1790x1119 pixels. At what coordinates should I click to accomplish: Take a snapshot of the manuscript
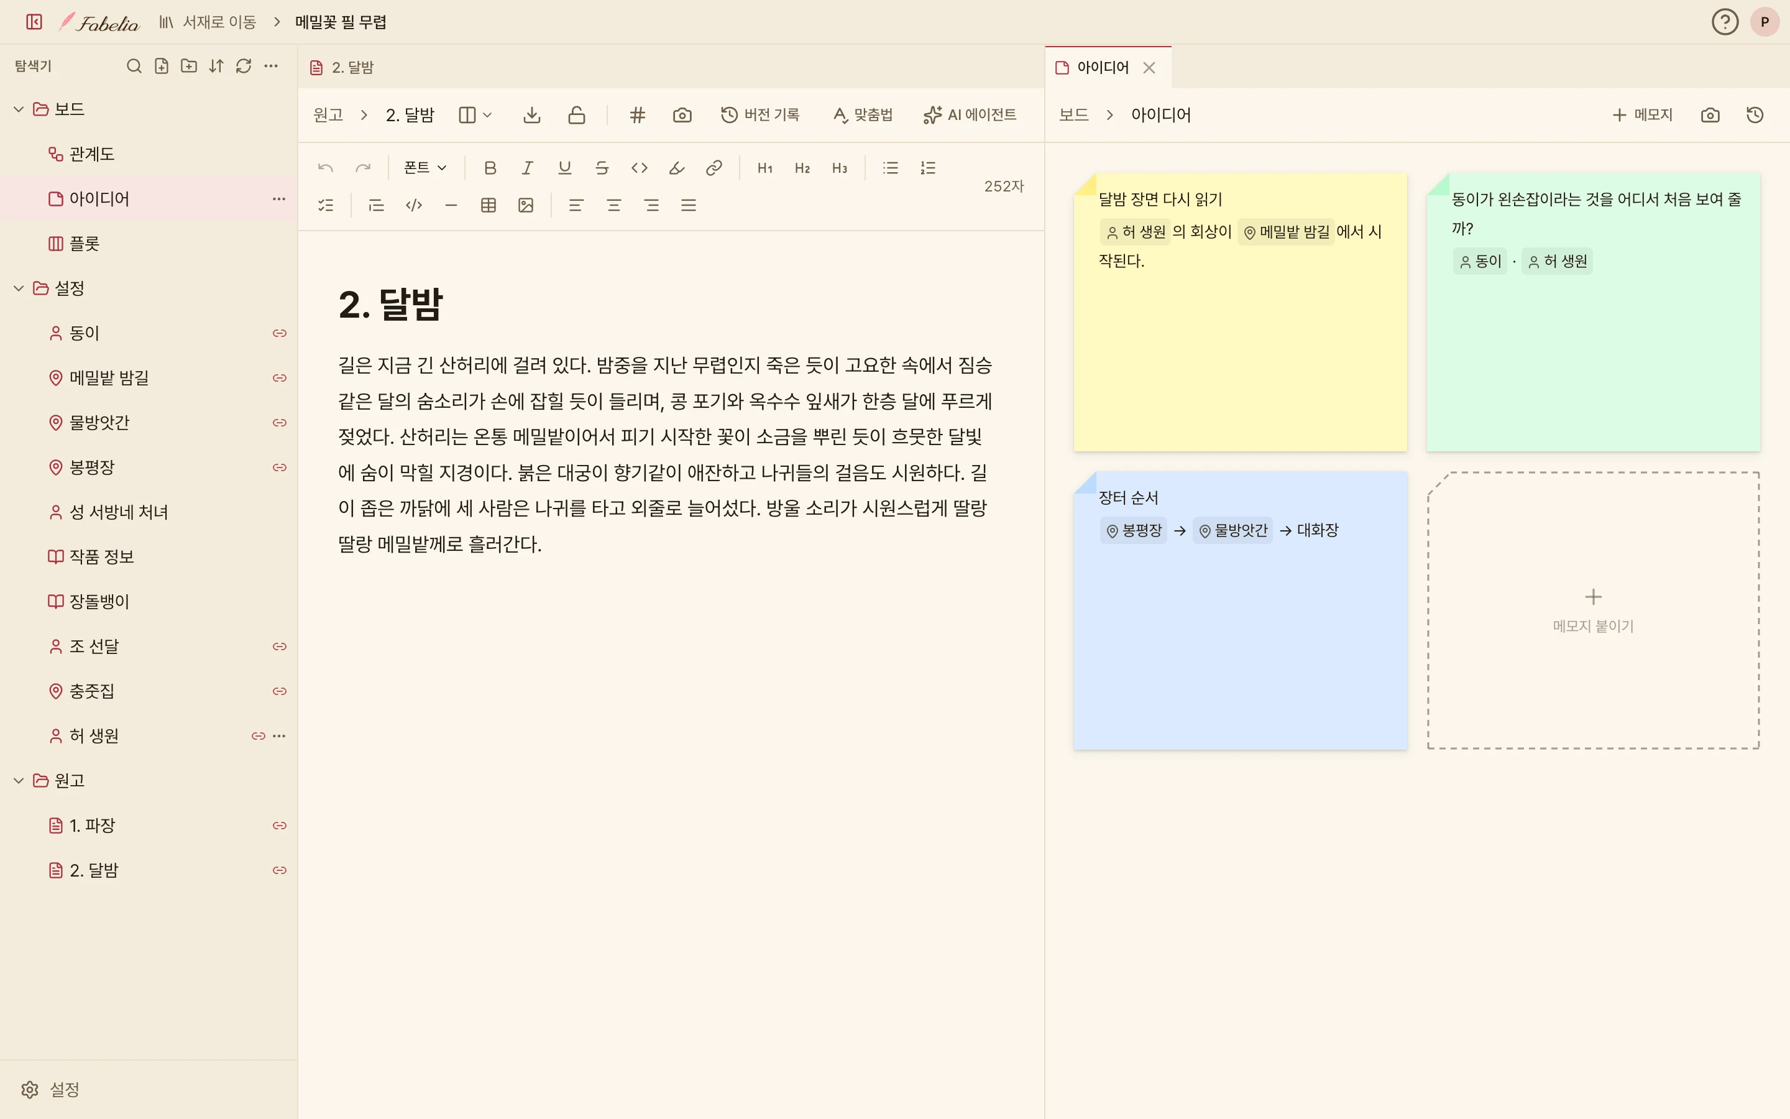click(x=682, y=115)
